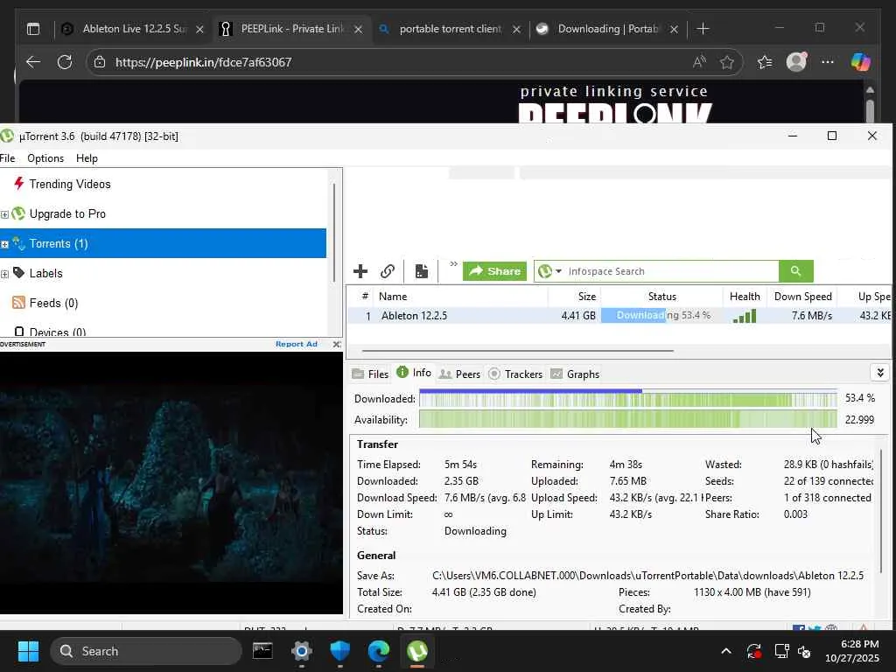Image resolution: width=896 pixels, height=672 pixels.
Task: Click the Downloading 53.4 % progress bar
Action: click(661, 315)
